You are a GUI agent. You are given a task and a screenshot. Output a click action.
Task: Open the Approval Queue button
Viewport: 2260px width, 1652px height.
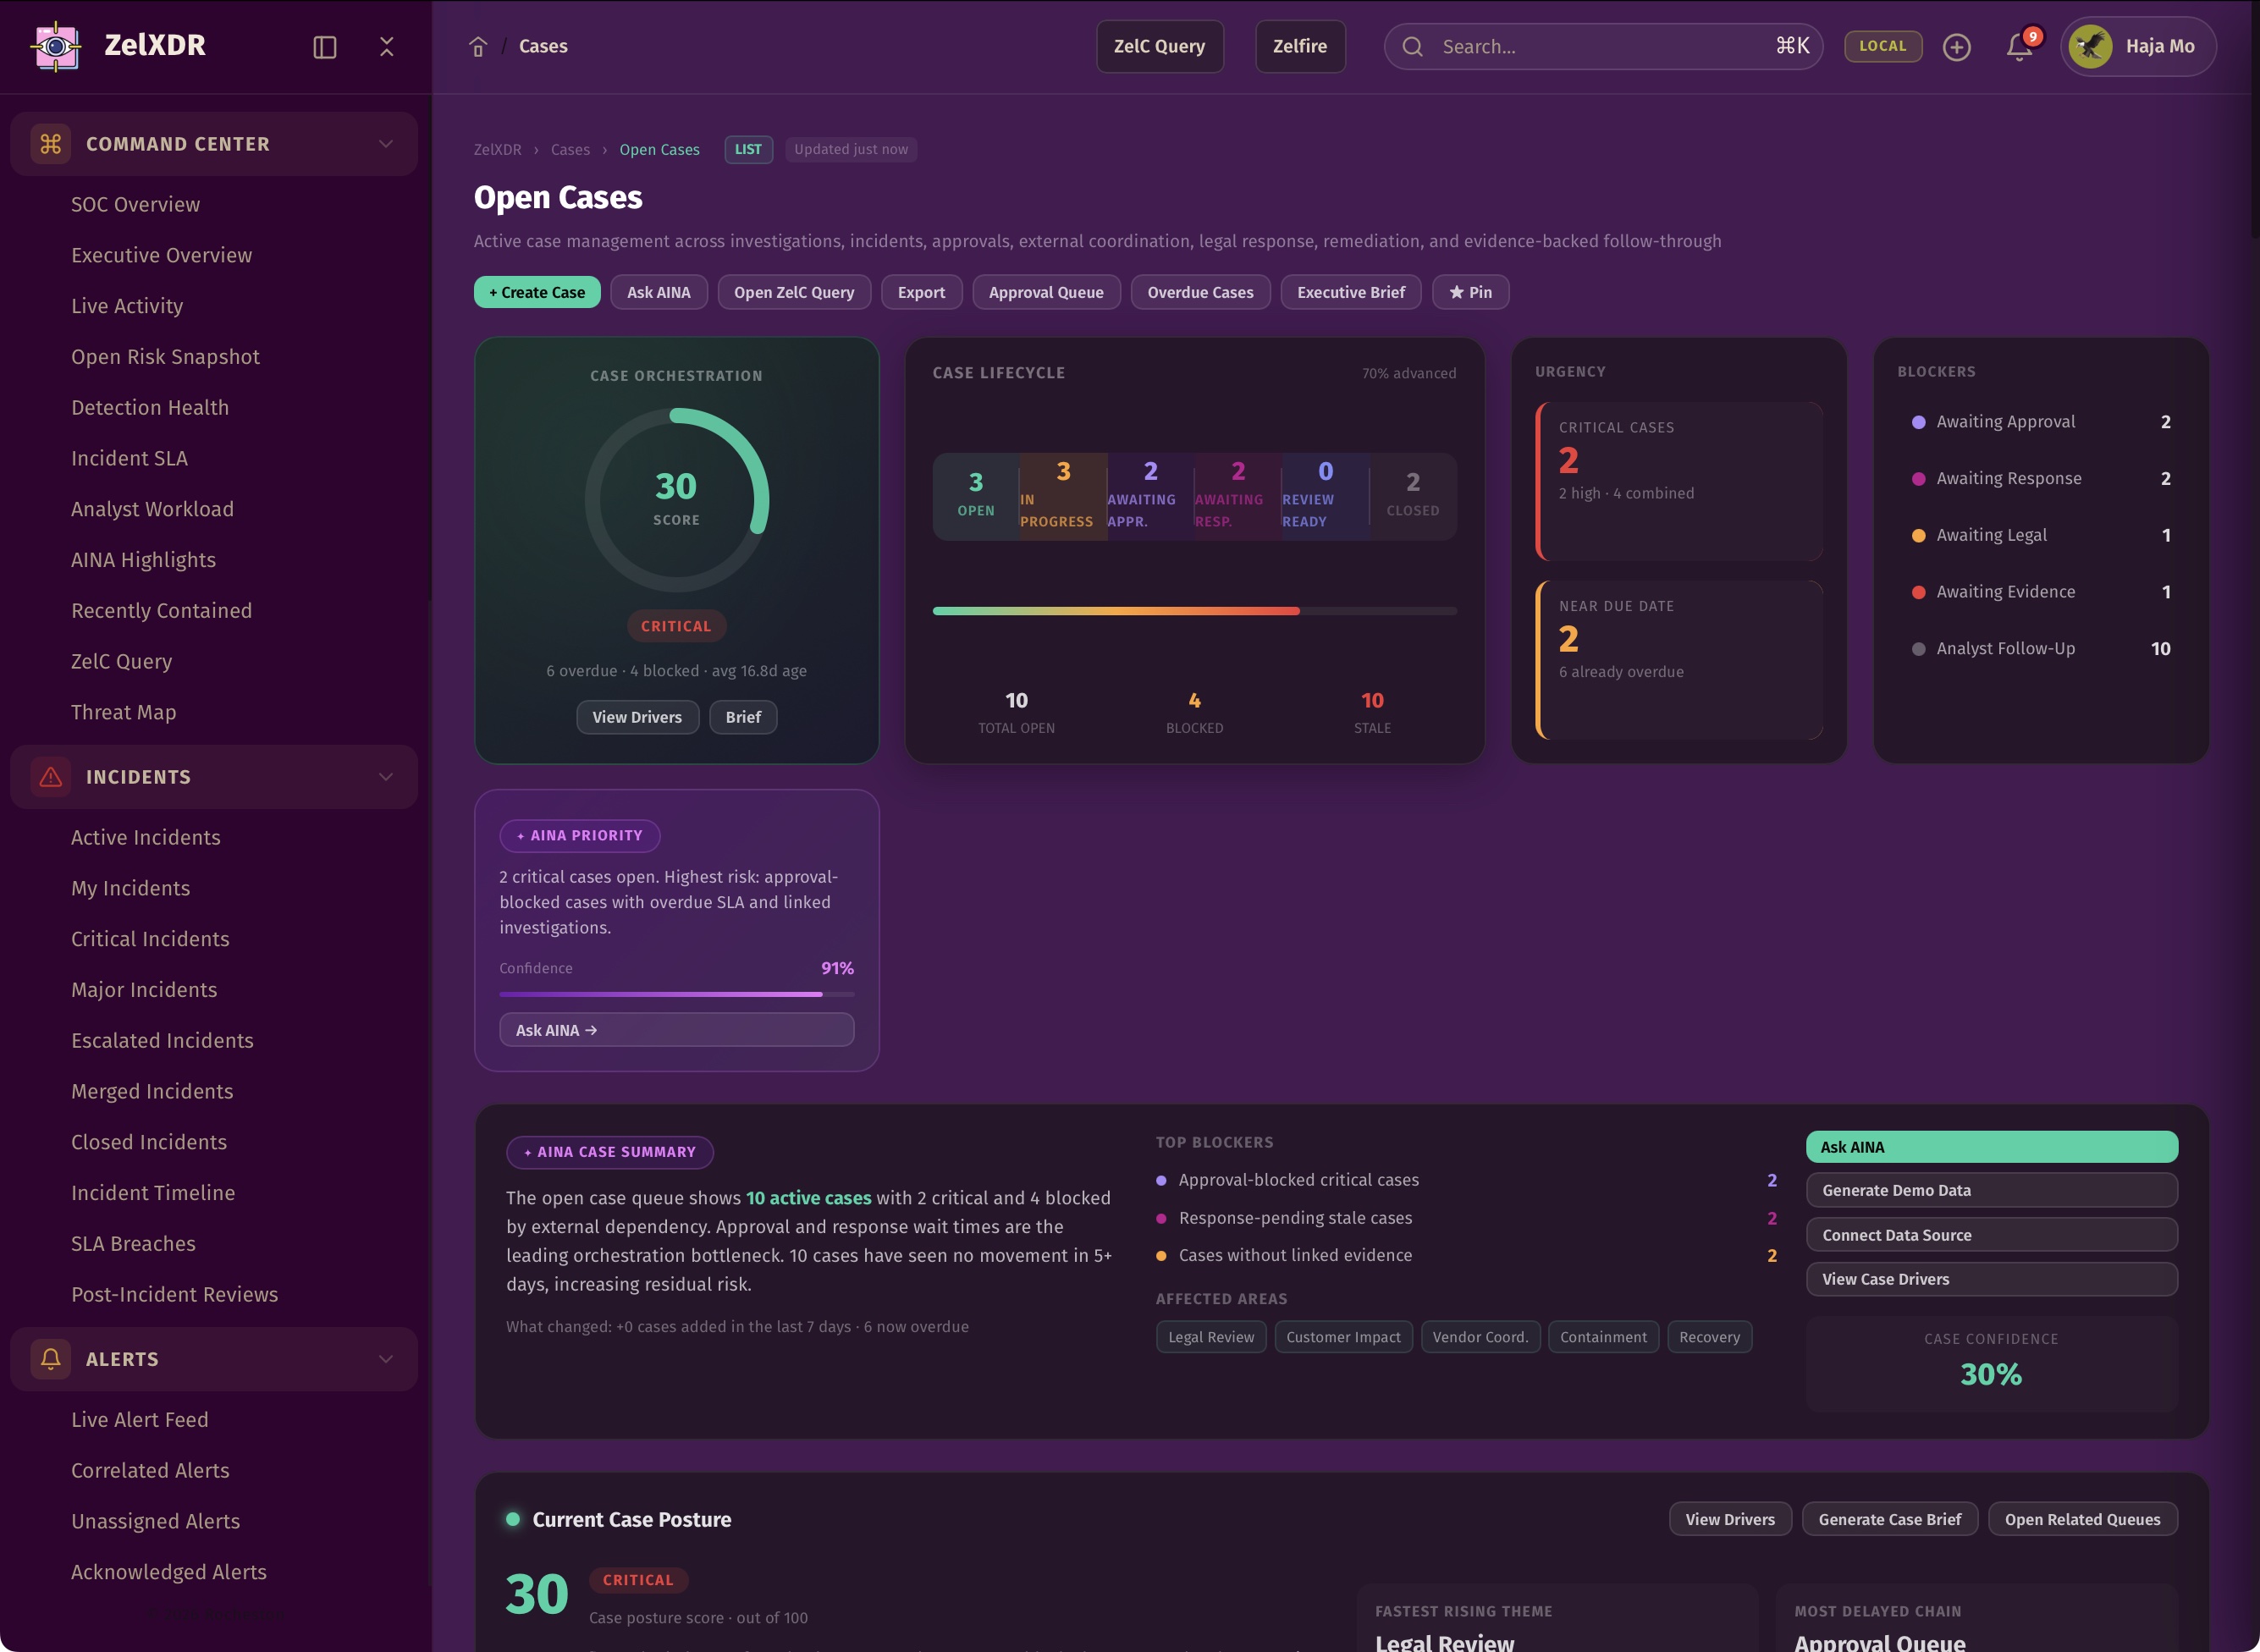pos(1046,292)
